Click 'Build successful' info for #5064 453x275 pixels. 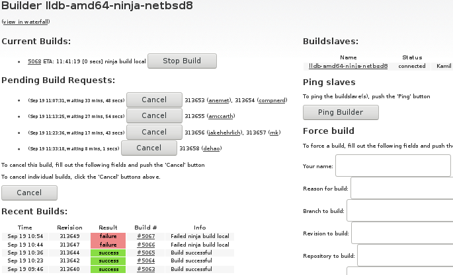200,261
